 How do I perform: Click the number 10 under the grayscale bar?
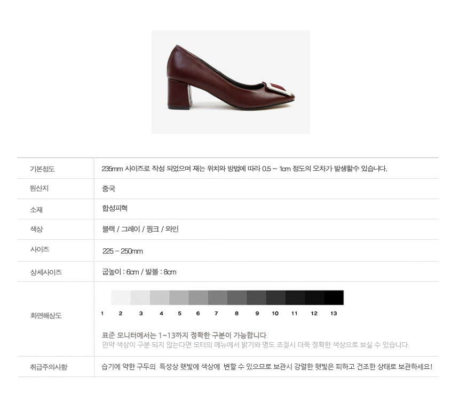275,313
